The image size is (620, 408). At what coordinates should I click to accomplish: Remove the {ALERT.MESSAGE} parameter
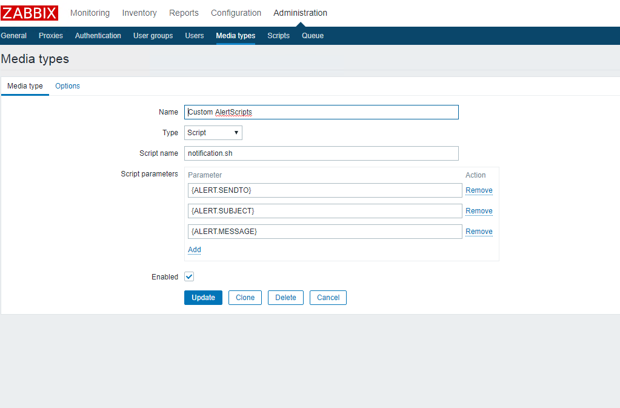pyautogui.click(x=479, y=231)
